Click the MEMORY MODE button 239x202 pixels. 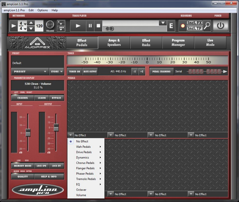point(23,166)
